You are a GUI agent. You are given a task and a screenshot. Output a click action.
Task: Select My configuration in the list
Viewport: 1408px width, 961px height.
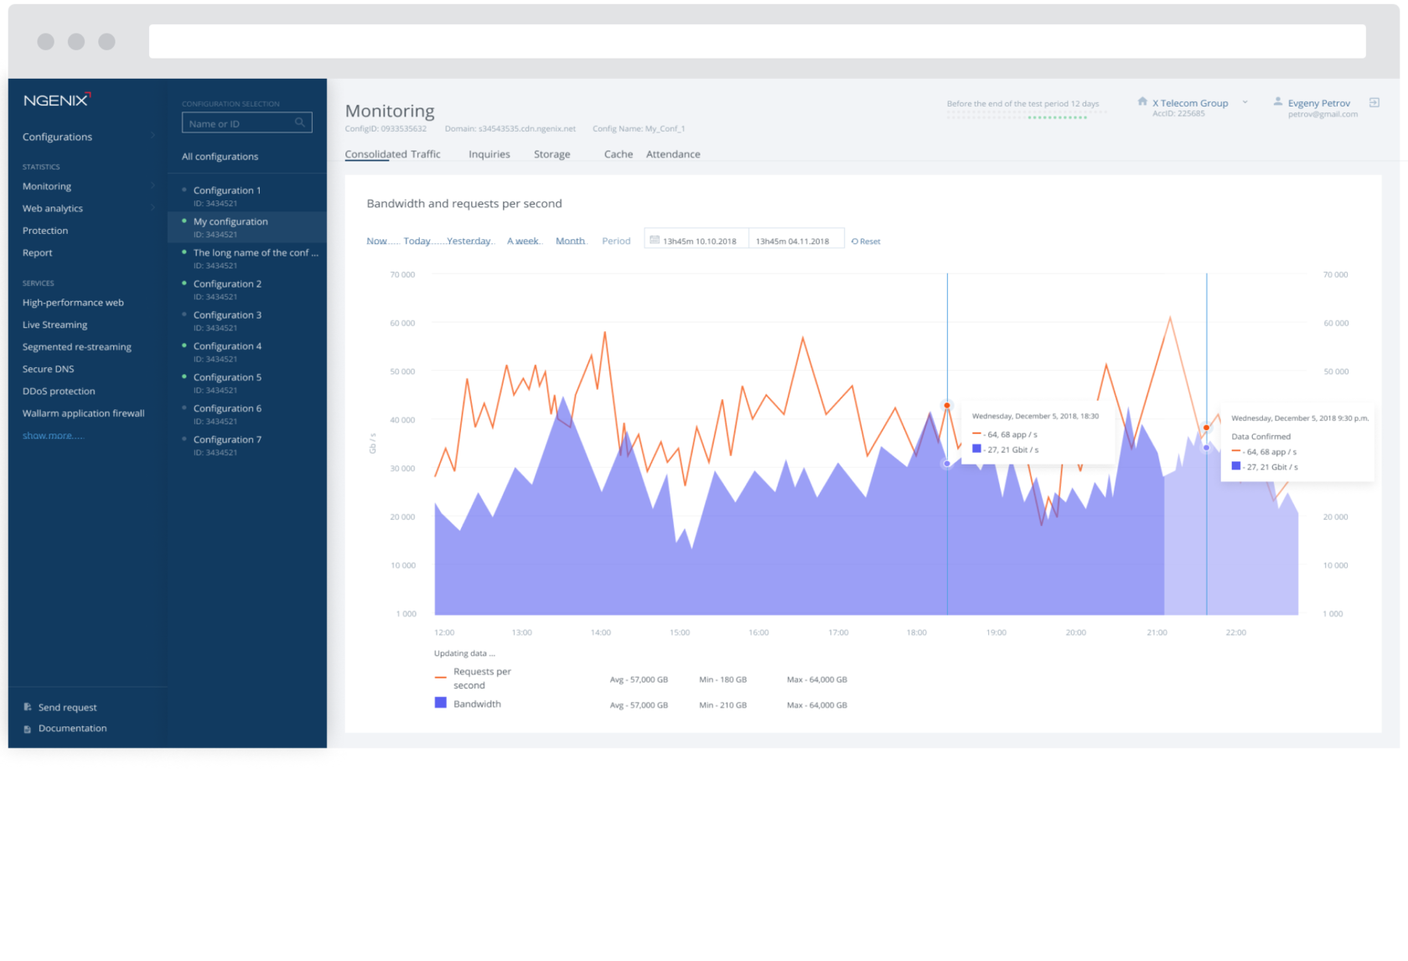tap(247, 226)
